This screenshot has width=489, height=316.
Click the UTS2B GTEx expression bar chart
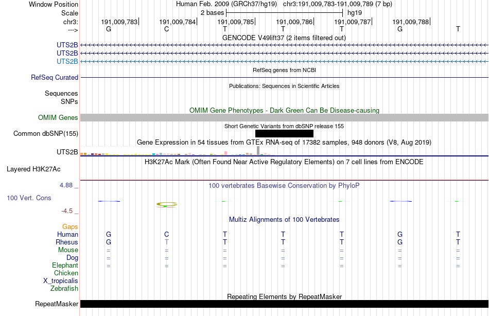pyautogui.click(x=177, y=151)
